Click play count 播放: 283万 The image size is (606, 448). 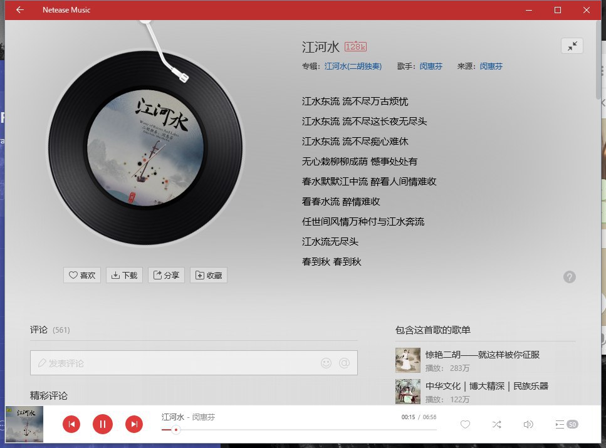click(447, 368)
